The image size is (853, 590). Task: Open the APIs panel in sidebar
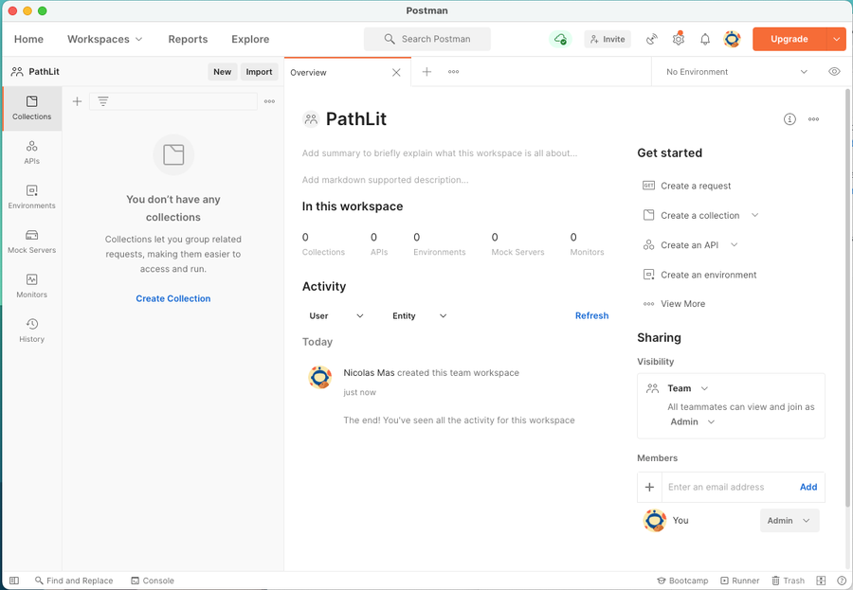31,152
